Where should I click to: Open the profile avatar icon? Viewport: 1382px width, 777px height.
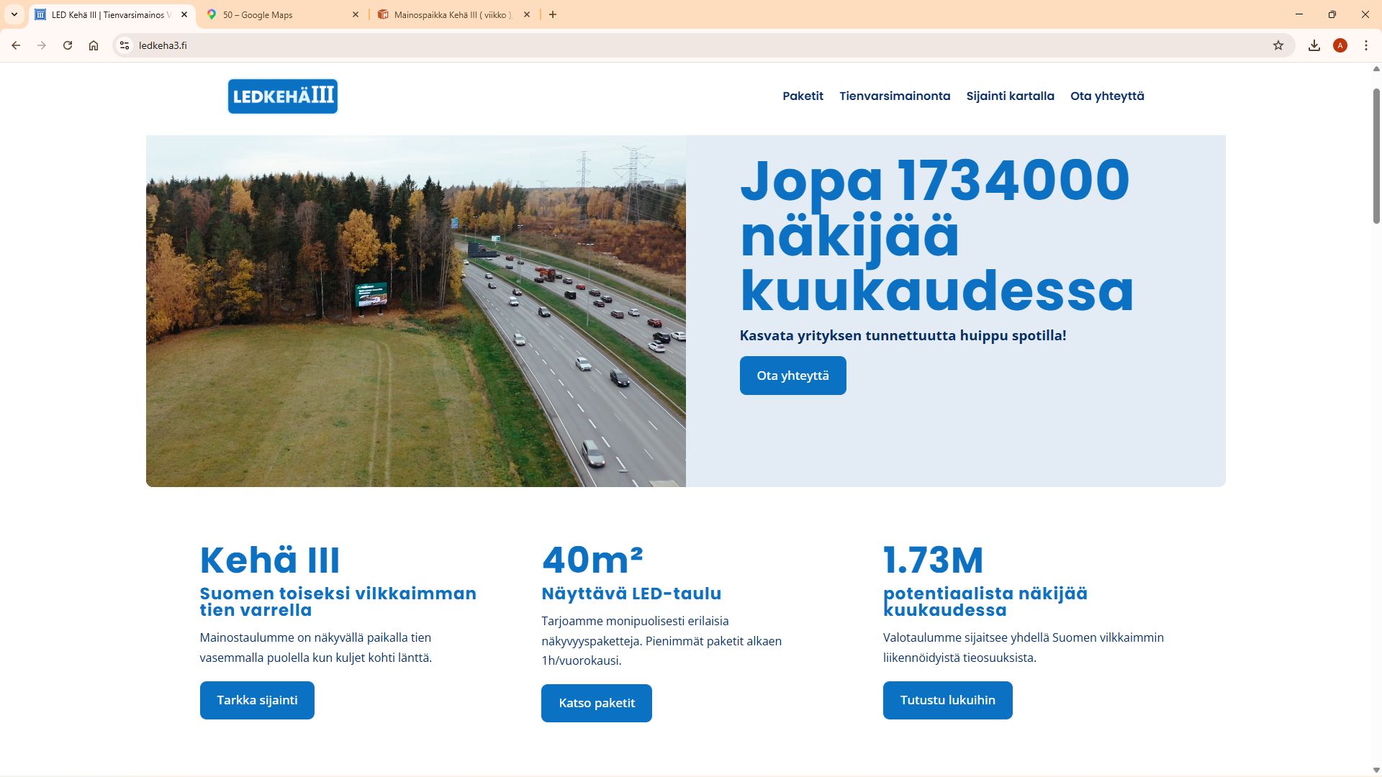pyautogui.click(x=1340, y=45)
